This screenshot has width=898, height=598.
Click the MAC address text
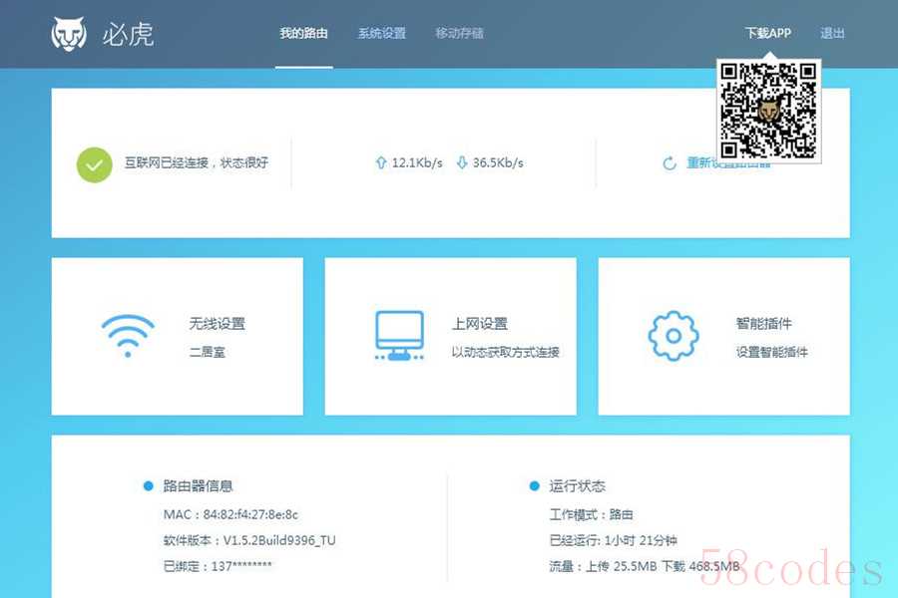230,514
